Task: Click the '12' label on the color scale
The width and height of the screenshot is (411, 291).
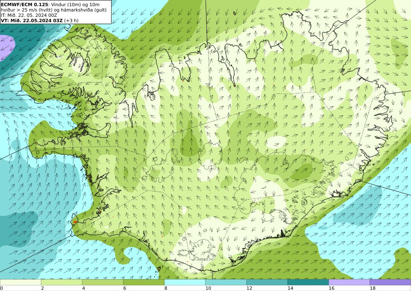Action: [249, 288]
